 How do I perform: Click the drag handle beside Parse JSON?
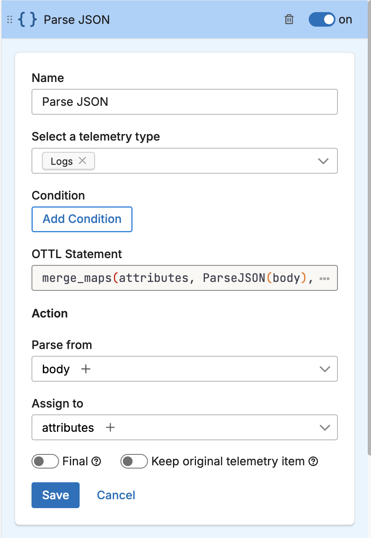tap(10, 20)
